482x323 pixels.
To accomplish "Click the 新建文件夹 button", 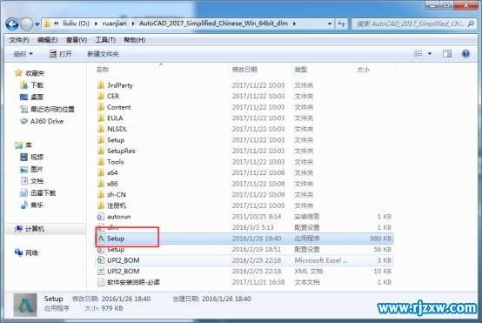I will pos(103,54).
